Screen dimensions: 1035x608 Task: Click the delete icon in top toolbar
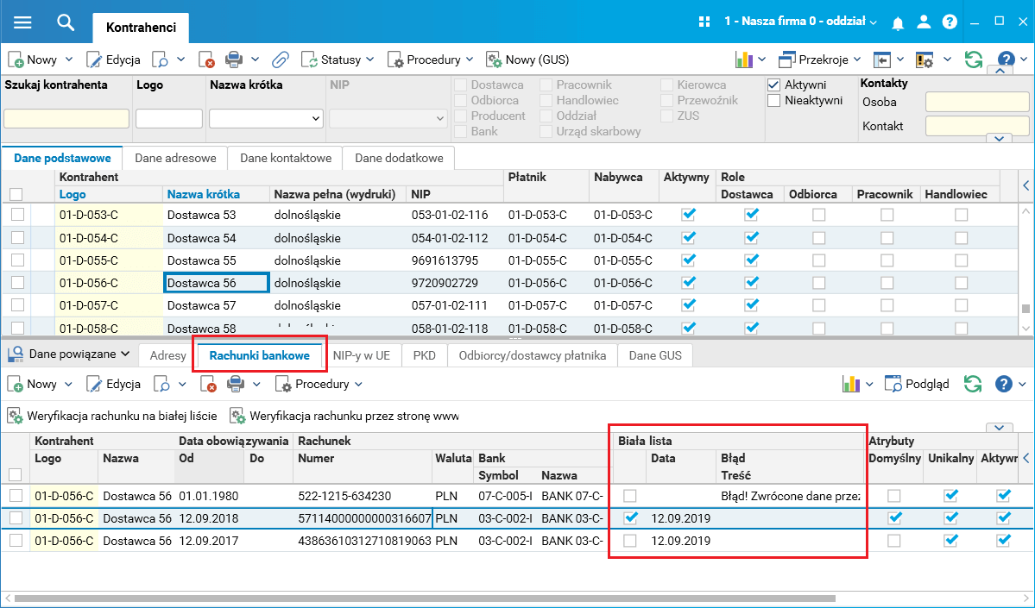point(206,60)
